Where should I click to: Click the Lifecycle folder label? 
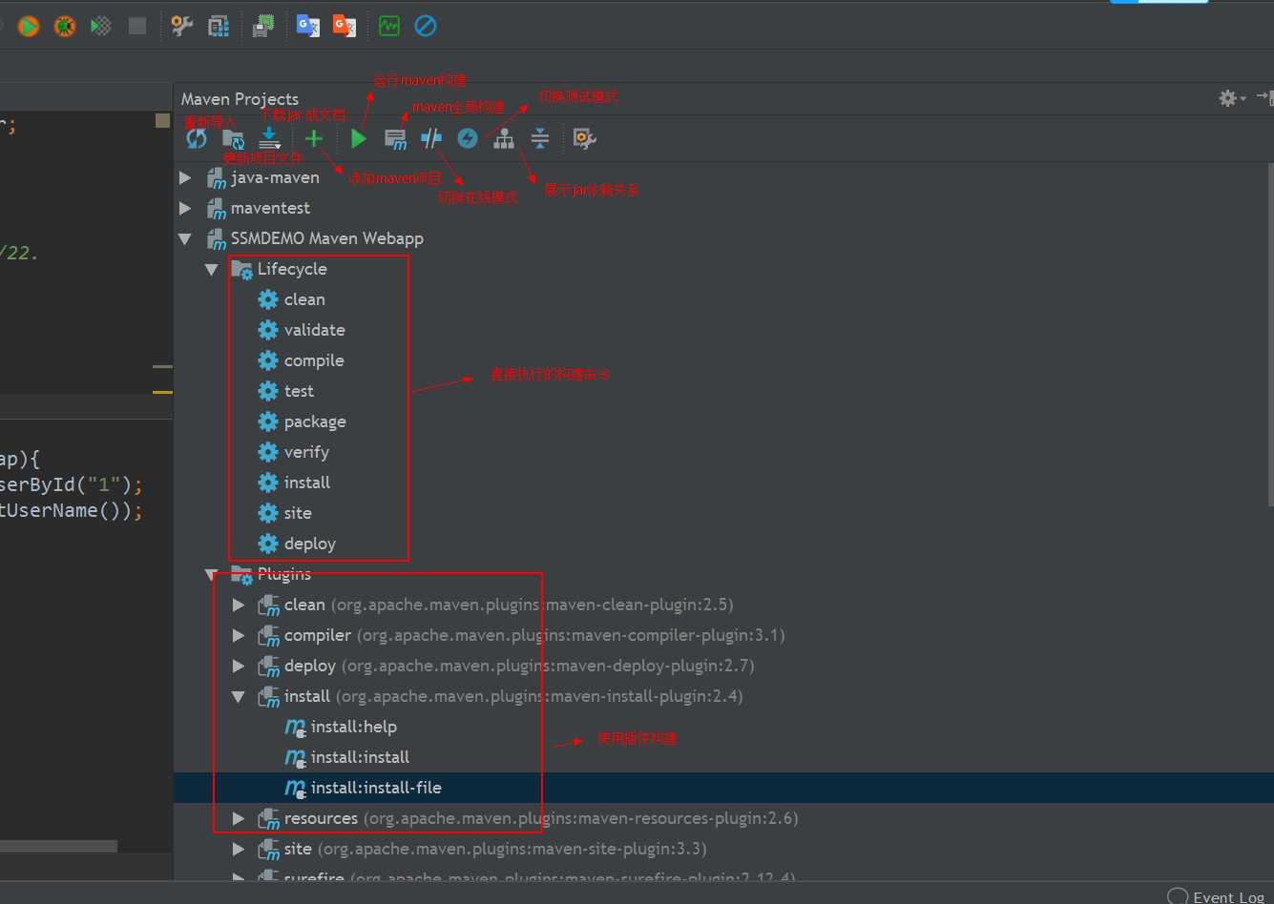[x=292, y=269]
